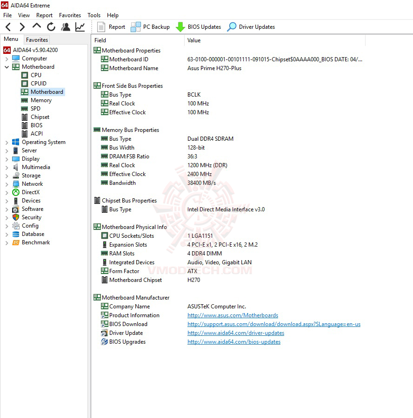Image resolution: width=413 pixels, height=418 pixels.
Task: Click the Multimedia speaker icon
Action: [16, 167]
